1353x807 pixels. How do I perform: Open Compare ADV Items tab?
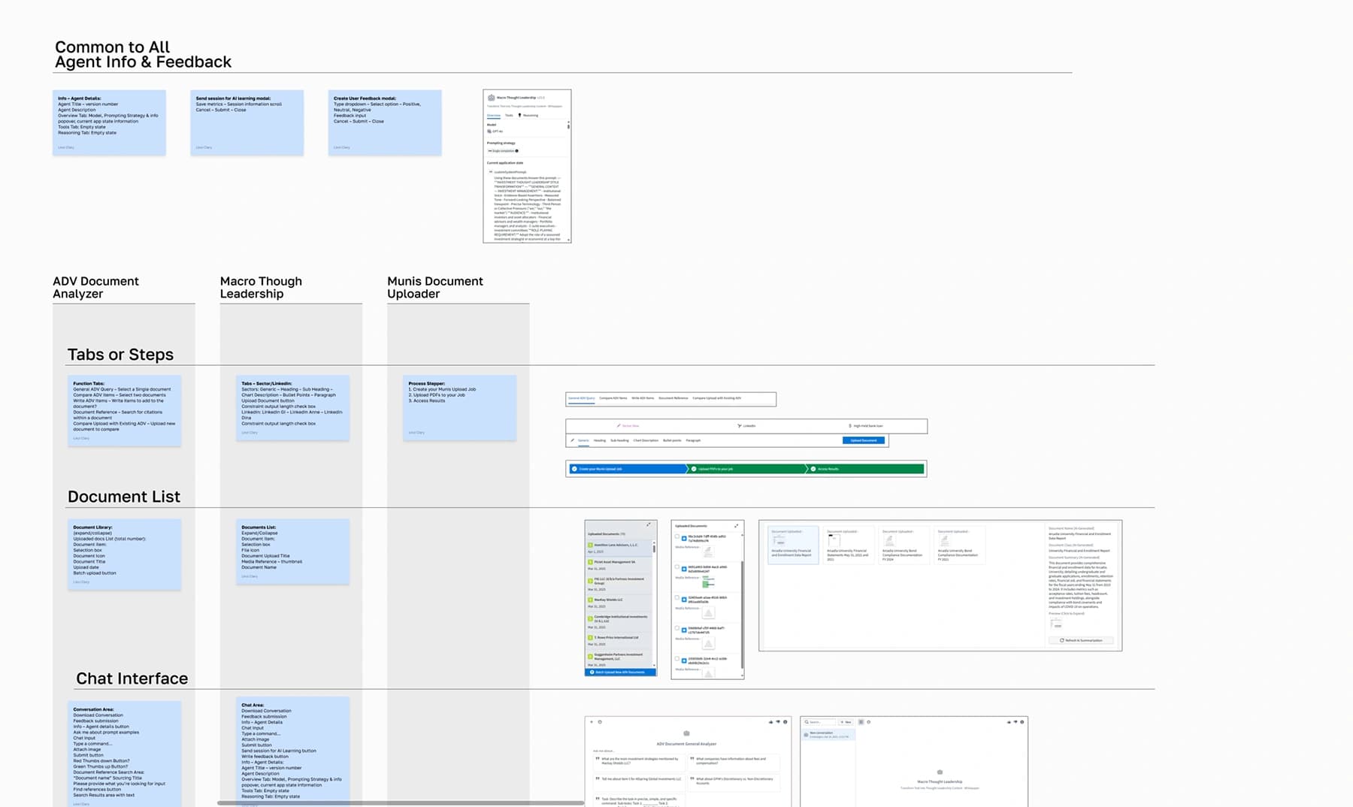pyautogui.click(x=613, y=398)
